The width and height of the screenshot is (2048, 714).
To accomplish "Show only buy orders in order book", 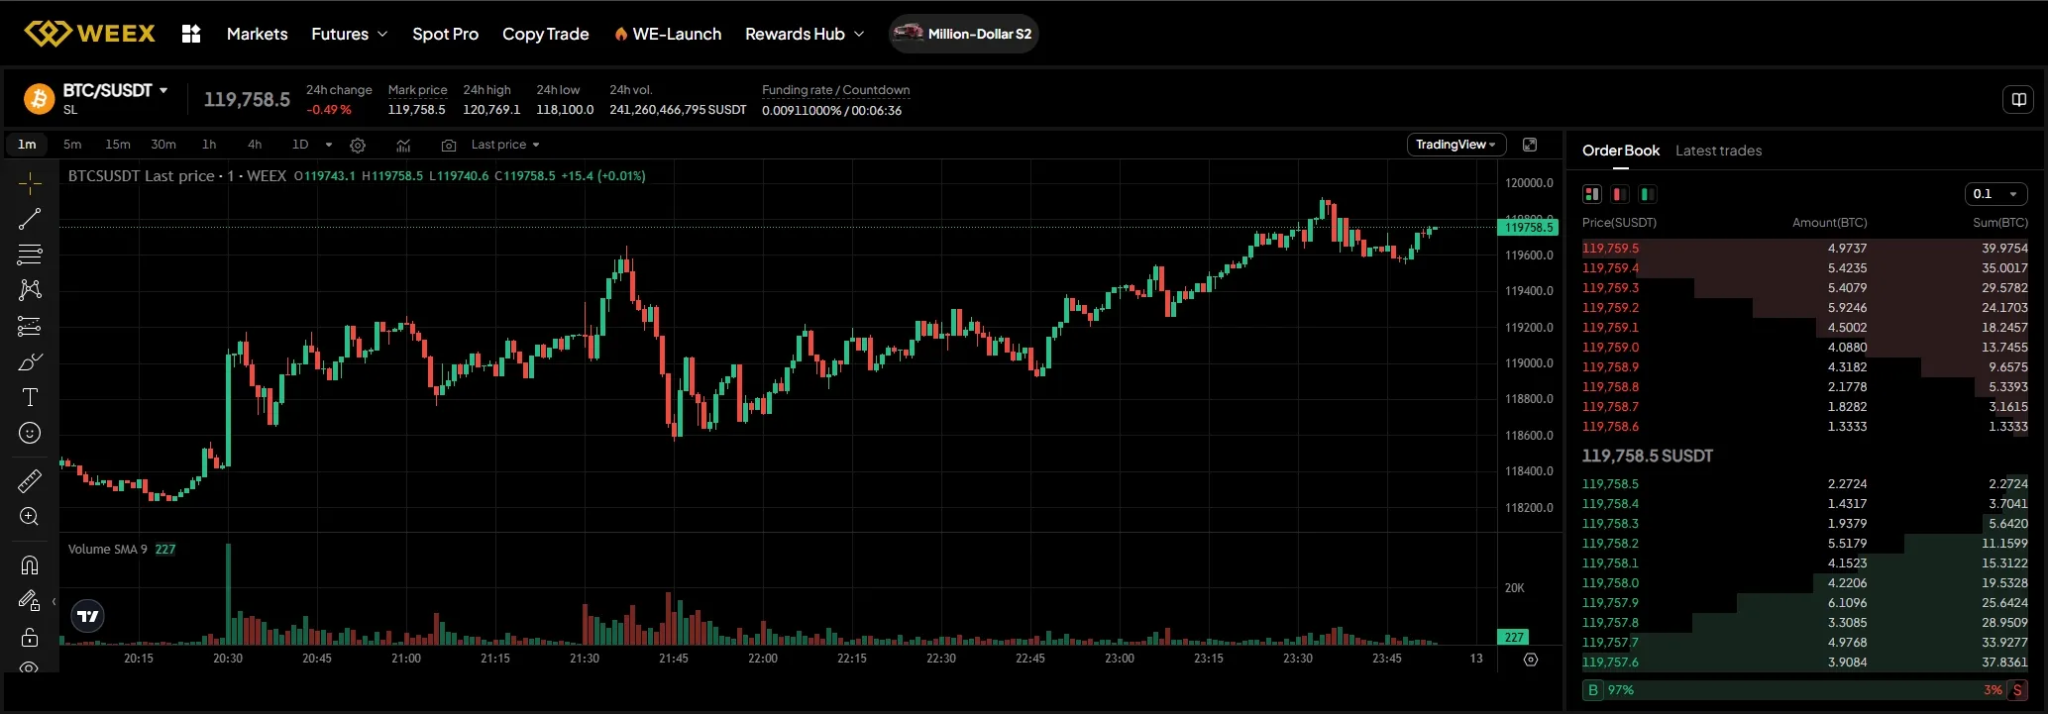I will [1648, 194].
